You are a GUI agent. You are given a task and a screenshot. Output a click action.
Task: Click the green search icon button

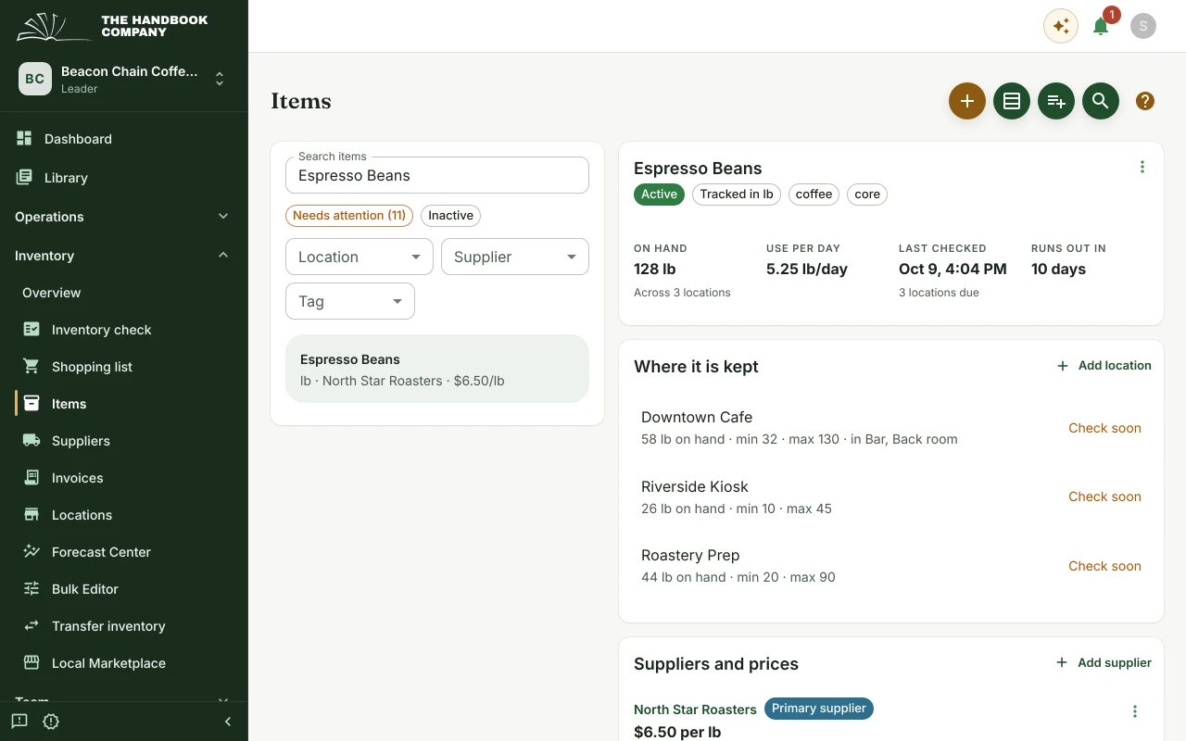[x=1101, y=101]
